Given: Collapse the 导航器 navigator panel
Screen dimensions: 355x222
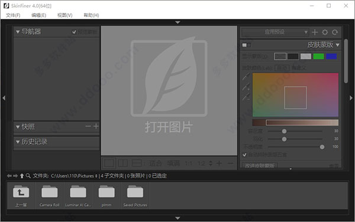Looking at the screenshot, I should pyautogui.click(x=18, y=32).
